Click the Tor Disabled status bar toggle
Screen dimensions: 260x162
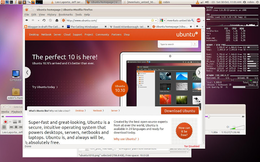[192, 146]
